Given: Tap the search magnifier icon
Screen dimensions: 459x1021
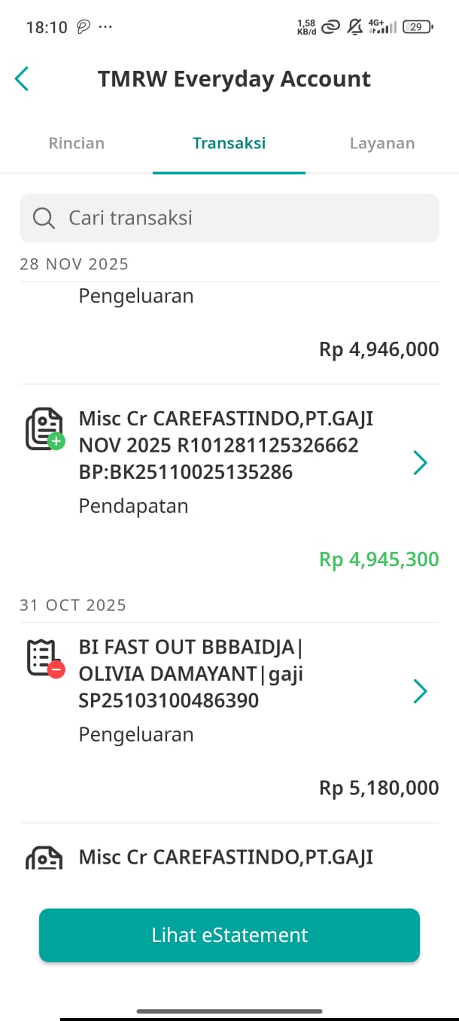Looking at the screenshot, I should coord(44,218).
